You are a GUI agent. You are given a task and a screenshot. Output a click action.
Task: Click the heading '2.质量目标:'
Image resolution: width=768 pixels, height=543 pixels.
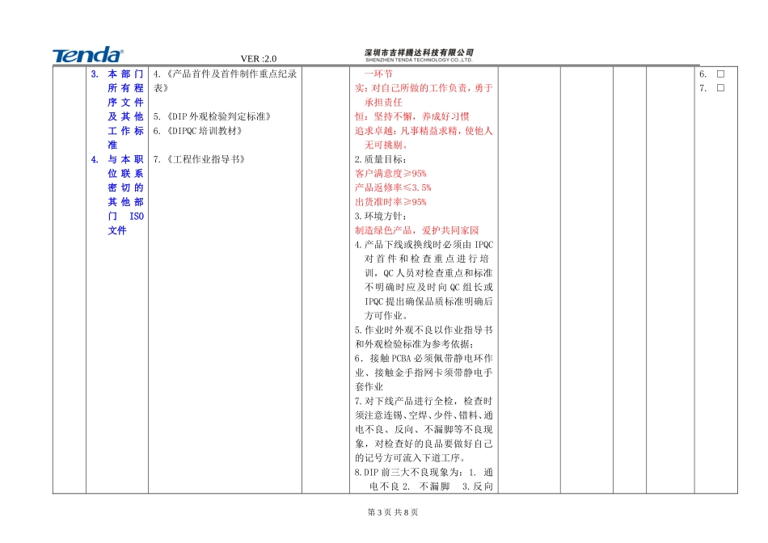pyautogui.click(x=381, y=159)
